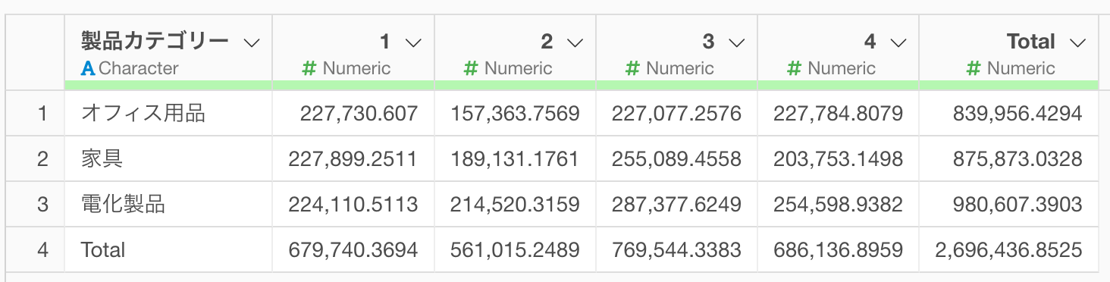Expand the column 2 header menu chevron
The height and width of the screenshot is (282, 1110).
click(575, 42)
